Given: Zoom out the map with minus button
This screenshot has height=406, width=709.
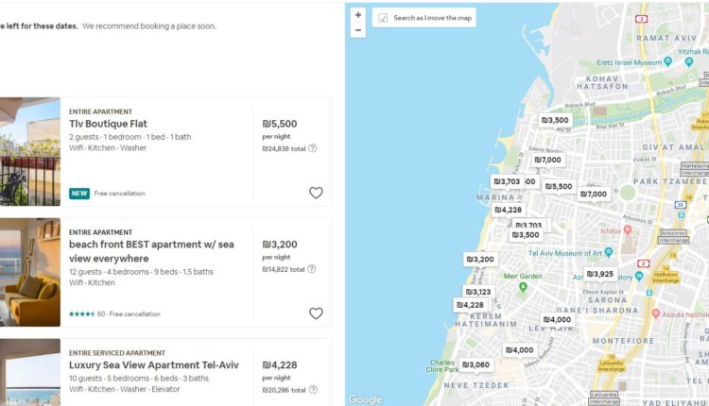Looking at the screenshot, I should tap(358, 30).
